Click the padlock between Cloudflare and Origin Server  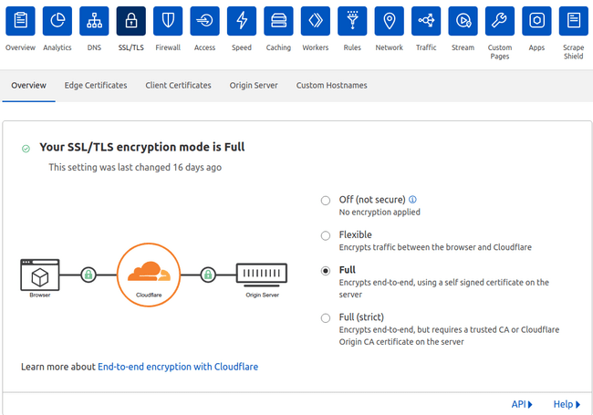[208, 275]
